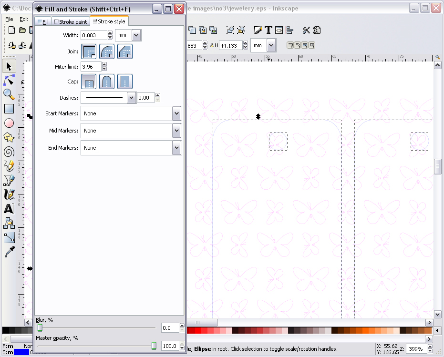This screenshot has height=357, width=444.
Task: Expand the Mid Markers dropdown
Action: tap(176, 131)
